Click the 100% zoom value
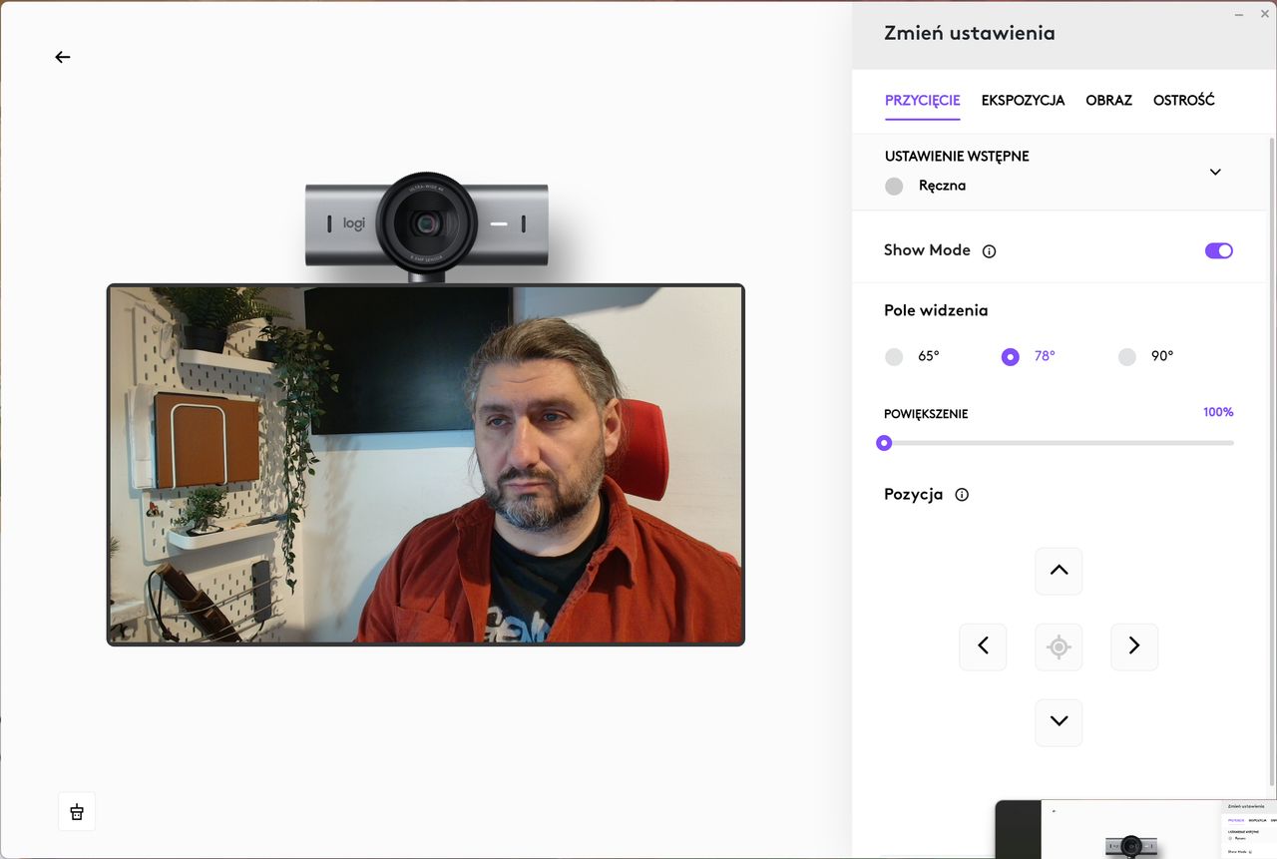 coord(1218,412)
